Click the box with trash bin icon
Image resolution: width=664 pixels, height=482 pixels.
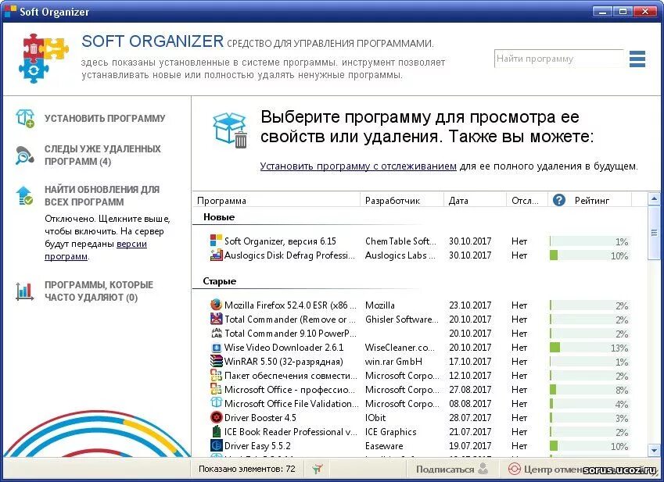[230, 130]
